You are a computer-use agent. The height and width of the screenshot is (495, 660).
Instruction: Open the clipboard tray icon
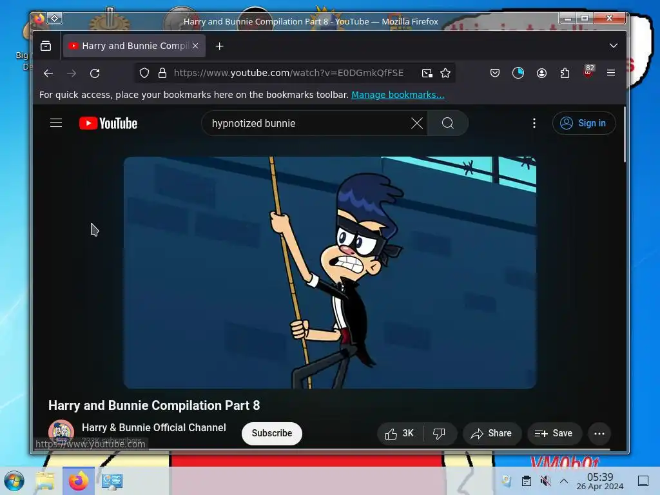526,481
